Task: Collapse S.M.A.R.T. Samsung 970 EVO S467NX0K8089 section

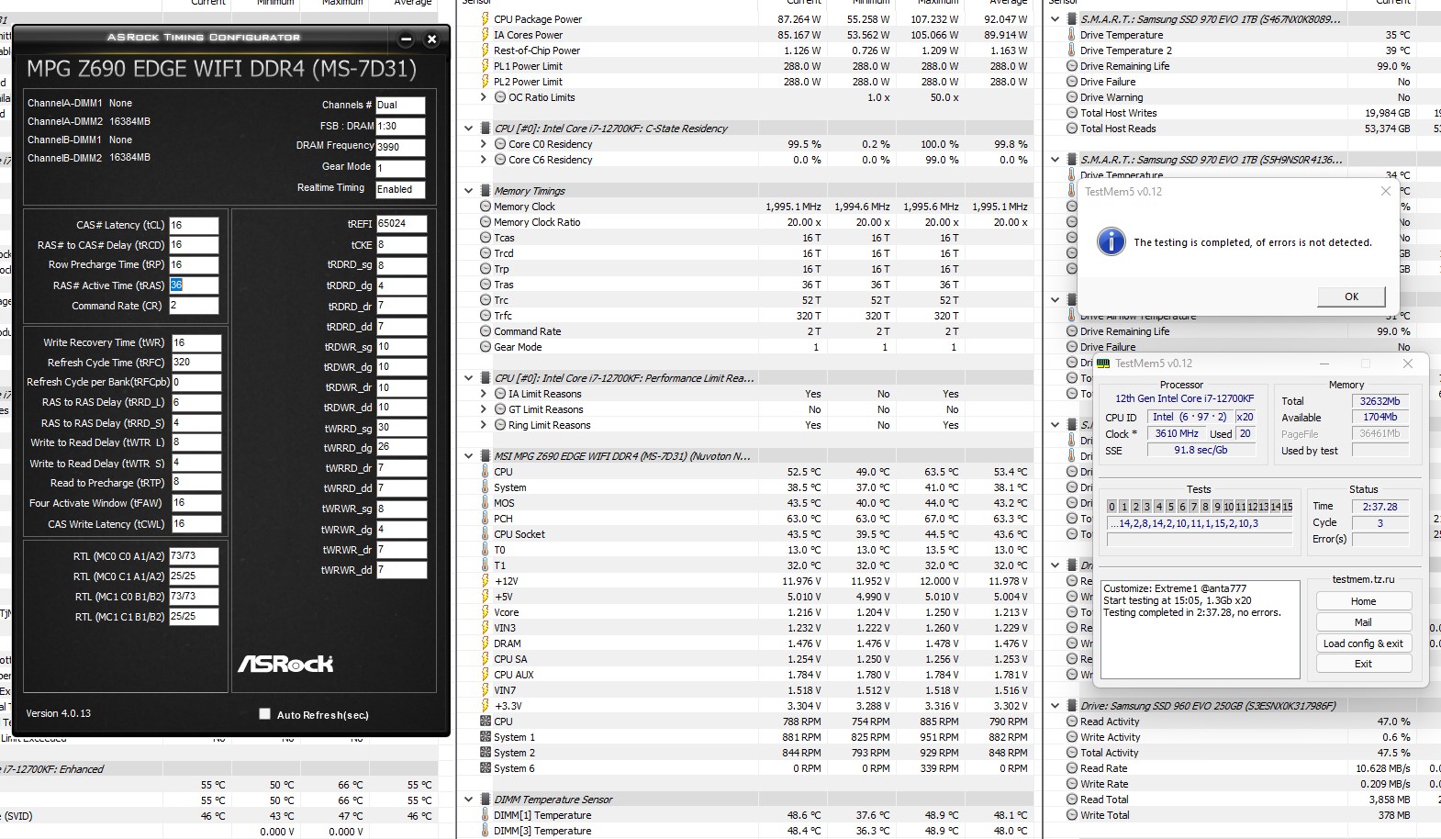Action: [x=1056, y=19]
